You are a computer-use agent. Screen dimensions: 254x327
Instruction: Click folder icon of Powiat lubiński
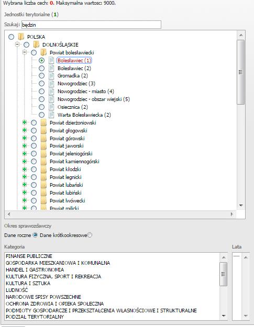click(x=43, y=193)
